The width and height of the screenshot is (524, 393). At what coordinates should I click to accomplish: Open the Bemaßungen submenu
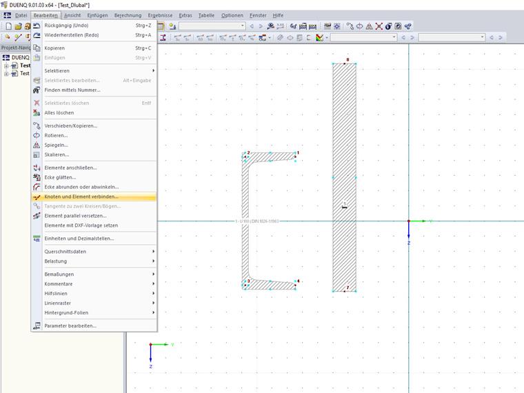(94, 274)
